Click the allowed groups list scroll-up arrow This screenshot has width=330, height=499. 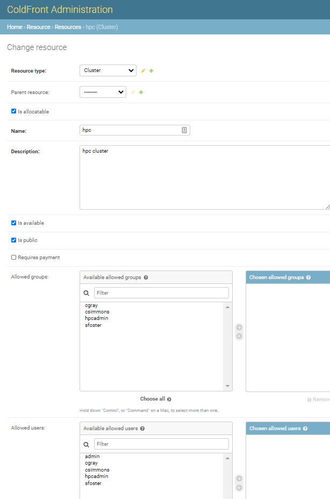click(x=227, y=307)
